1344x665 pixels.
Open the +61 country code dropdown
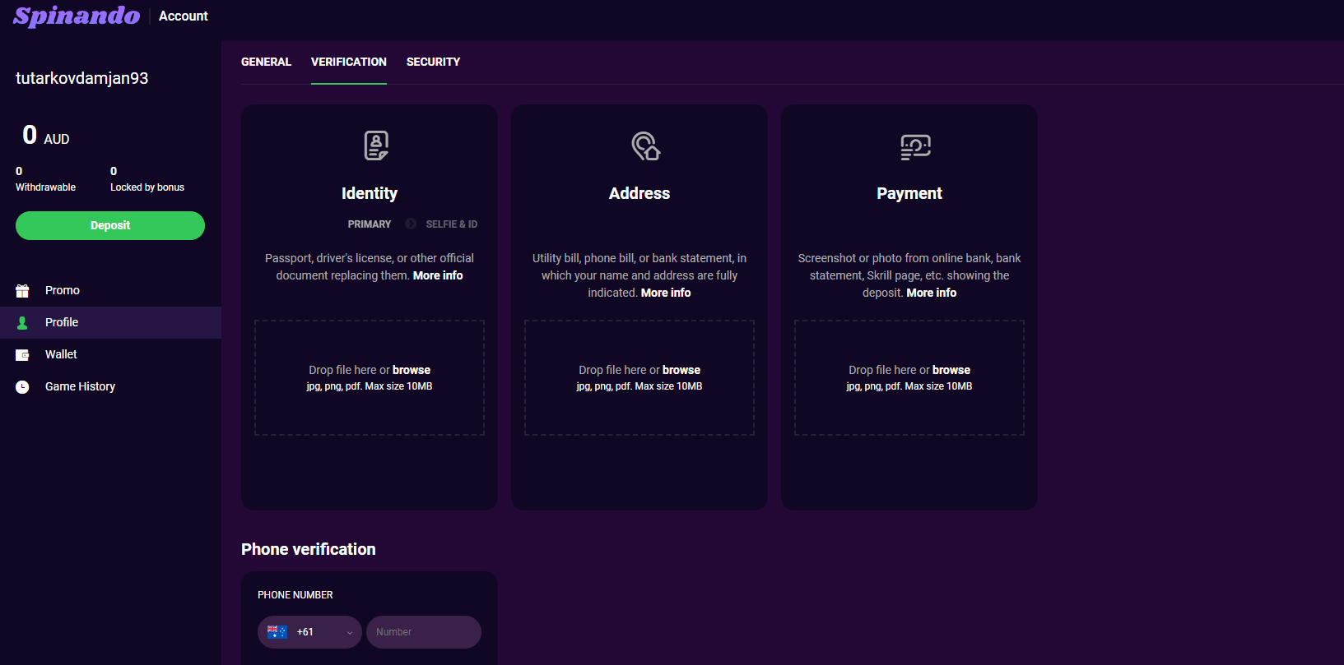click(x=309, y=632)
